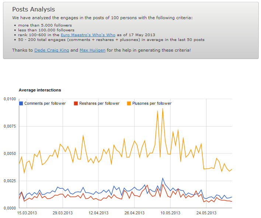Click the blue Comments per follower swatch

click(21, 103)
